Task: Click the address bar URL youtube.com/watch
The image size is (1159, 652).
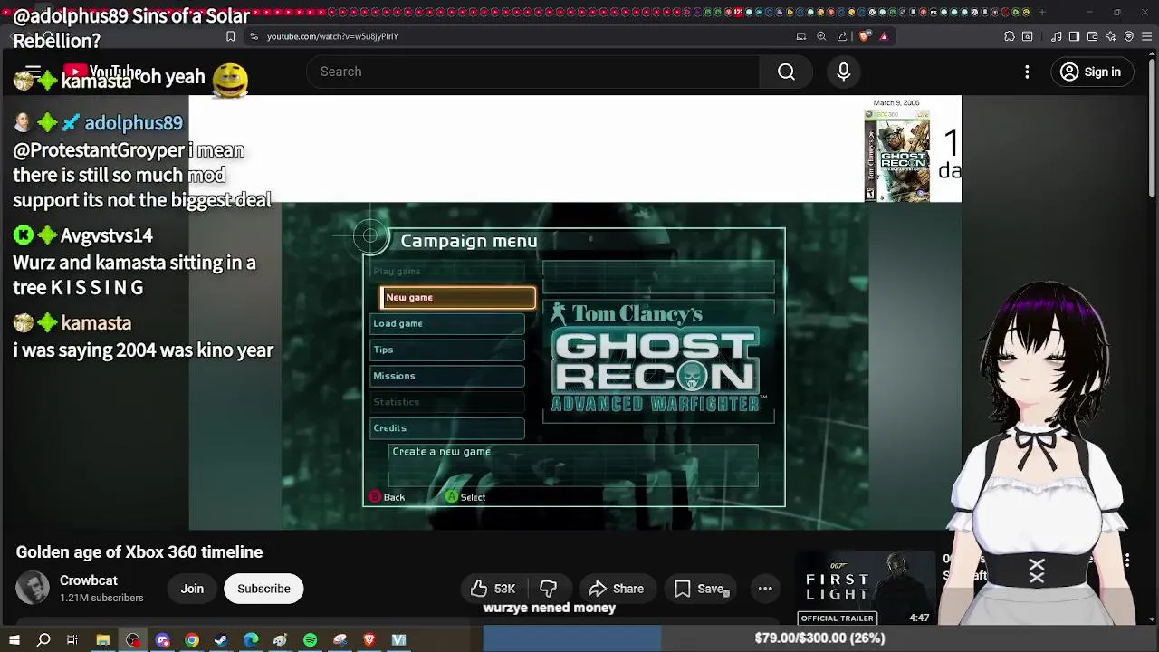Action: [x=332, y=36]
